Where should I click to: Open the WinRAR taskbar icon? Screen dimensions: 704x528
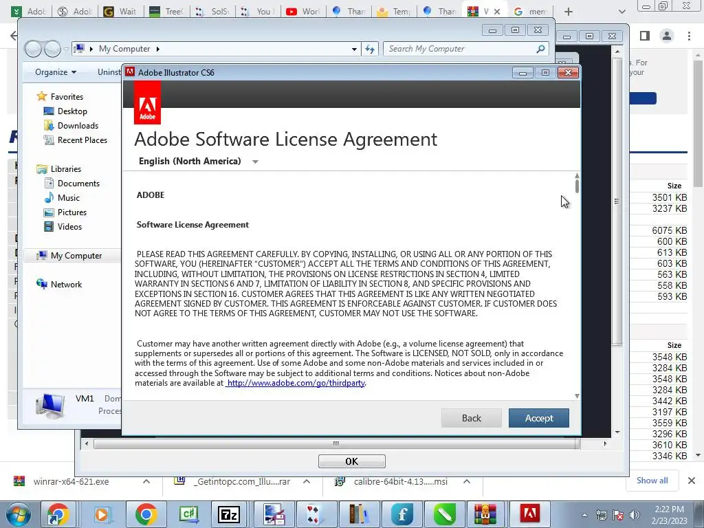point(485,514)
